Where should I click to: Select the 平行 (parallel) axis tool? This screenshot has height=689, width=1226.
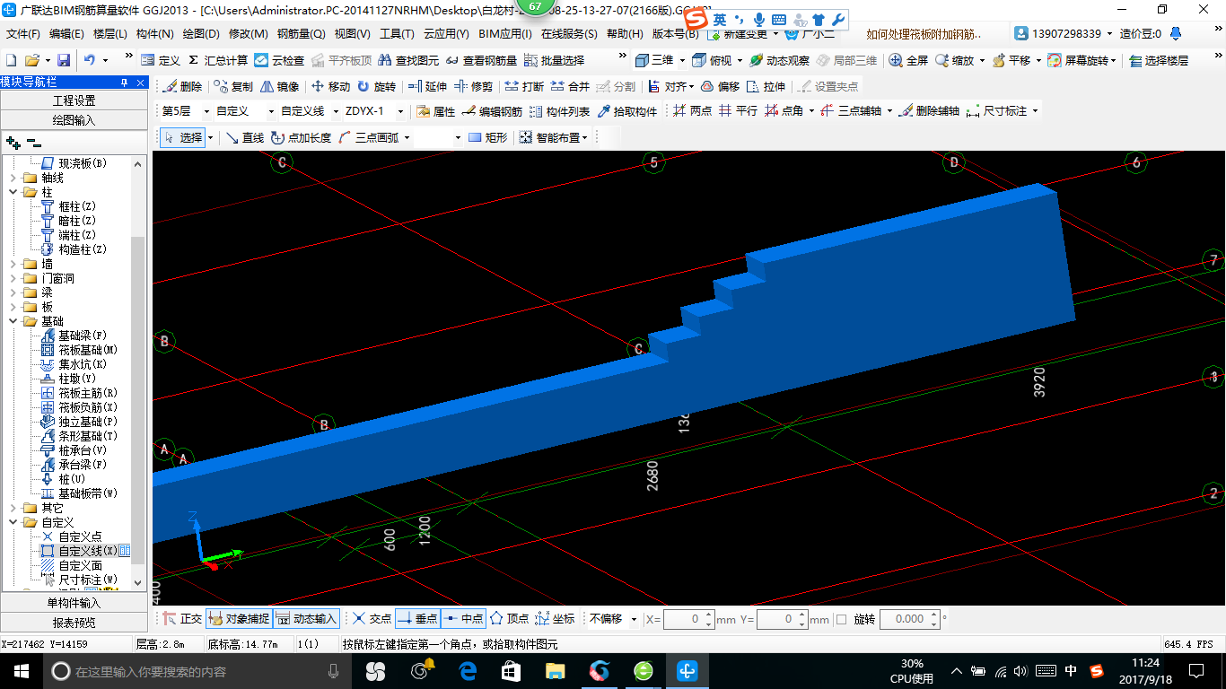coord(739,111)
